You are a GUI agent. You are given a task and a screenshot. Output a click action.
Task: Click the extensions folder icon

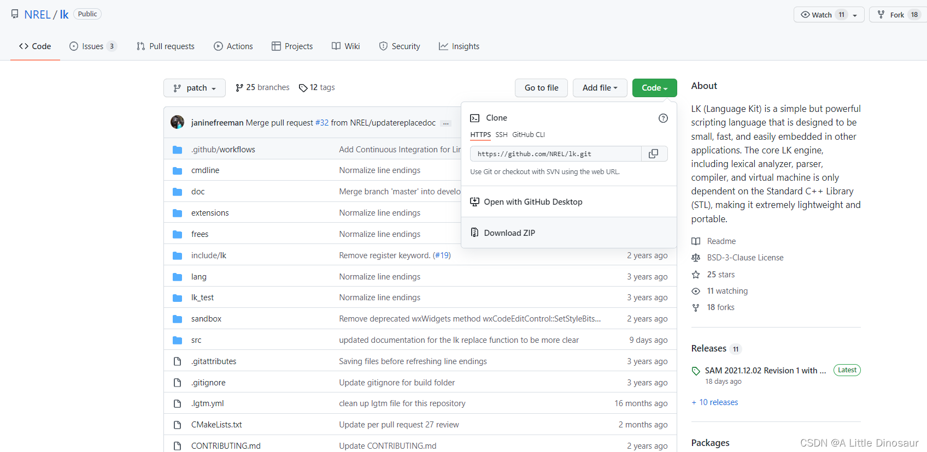(x=177, y=213)
